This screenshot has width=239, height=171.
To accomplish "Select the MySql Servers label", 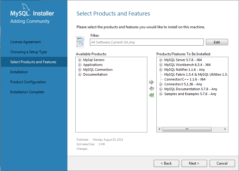I will (94, 60).
